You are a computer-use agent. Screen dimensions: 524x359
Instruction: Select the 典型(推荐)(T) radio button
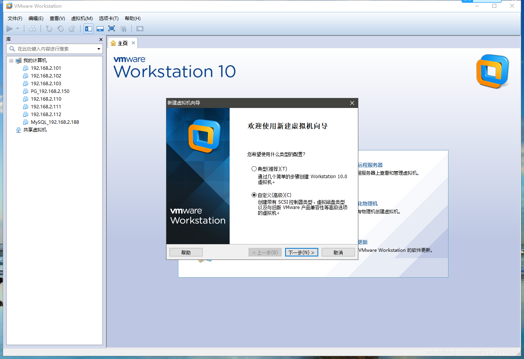tap(254, 169)
